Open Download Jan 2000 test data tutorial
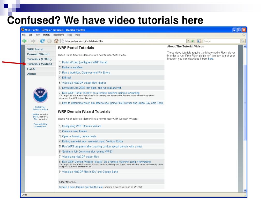The image size is (265, 199). 91,88
